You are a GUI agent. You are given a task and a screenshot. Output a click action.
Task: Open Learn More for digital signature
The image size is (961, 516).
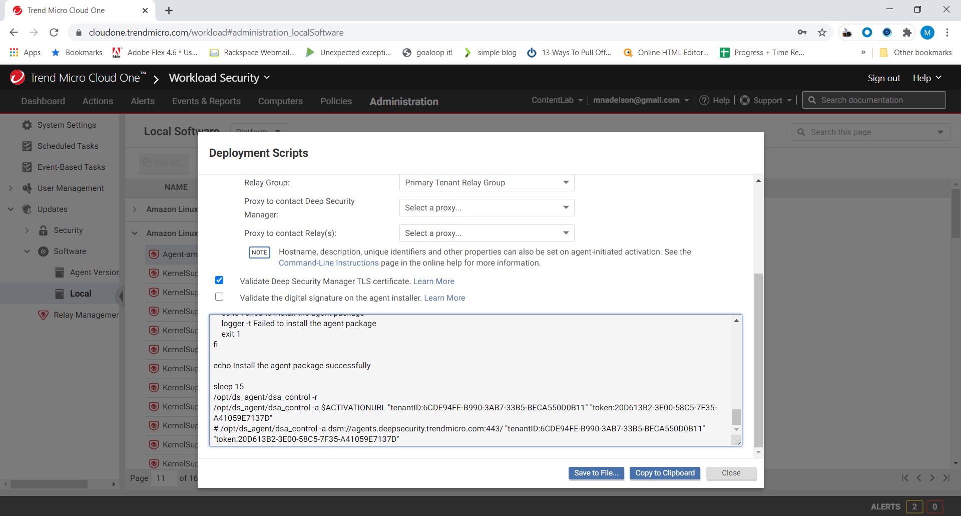click(444, 298)
